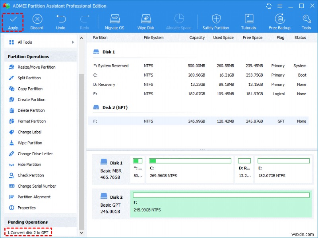Select the Format Partition option
This screenshot has height=238, width=318.
click(x=33, y=121)
